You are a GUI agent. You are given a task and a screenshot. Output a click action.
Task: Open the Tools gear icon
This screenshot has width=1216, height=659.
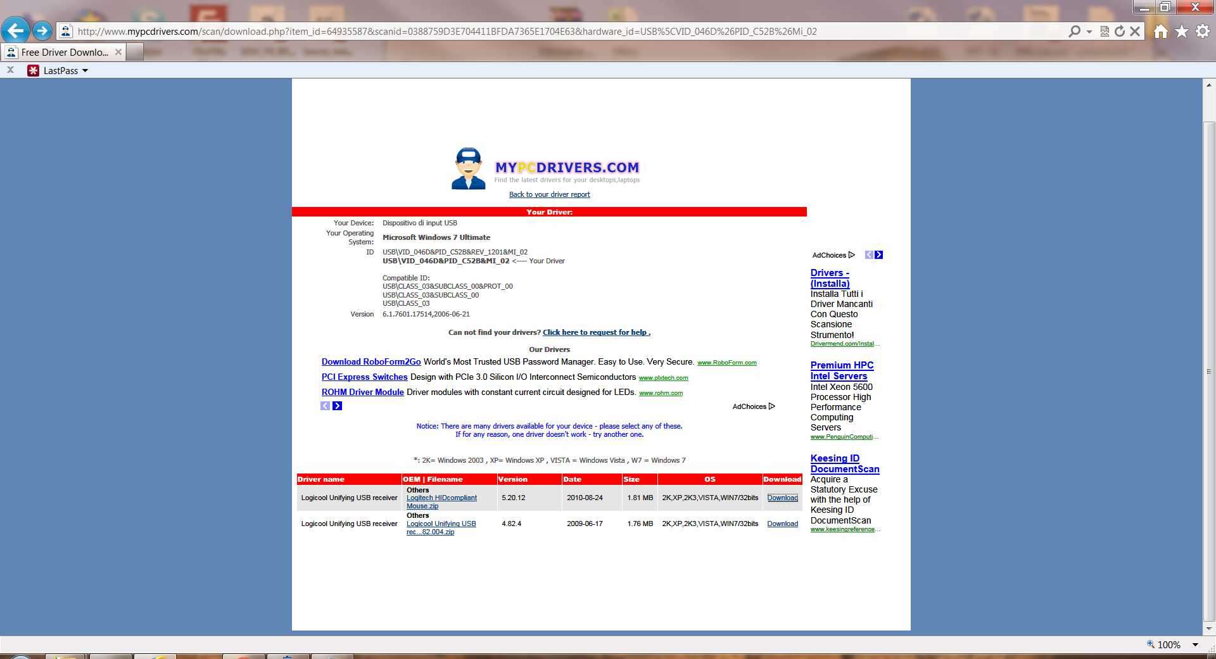point(1203,31)
